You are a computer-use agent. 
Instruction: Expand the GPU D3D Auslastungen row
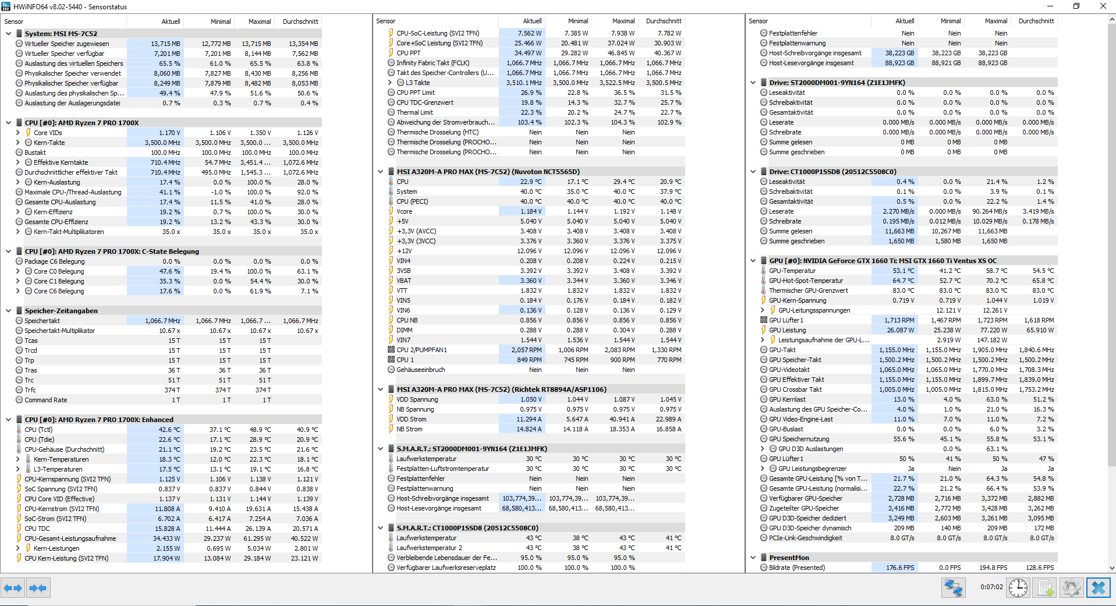click(763, 449)
